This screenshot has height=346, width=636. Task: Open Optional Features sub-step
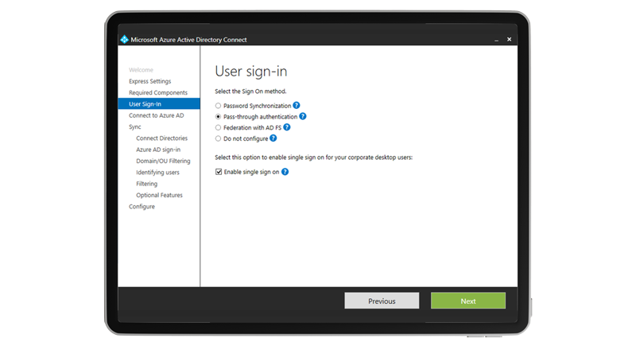(160, 195)
